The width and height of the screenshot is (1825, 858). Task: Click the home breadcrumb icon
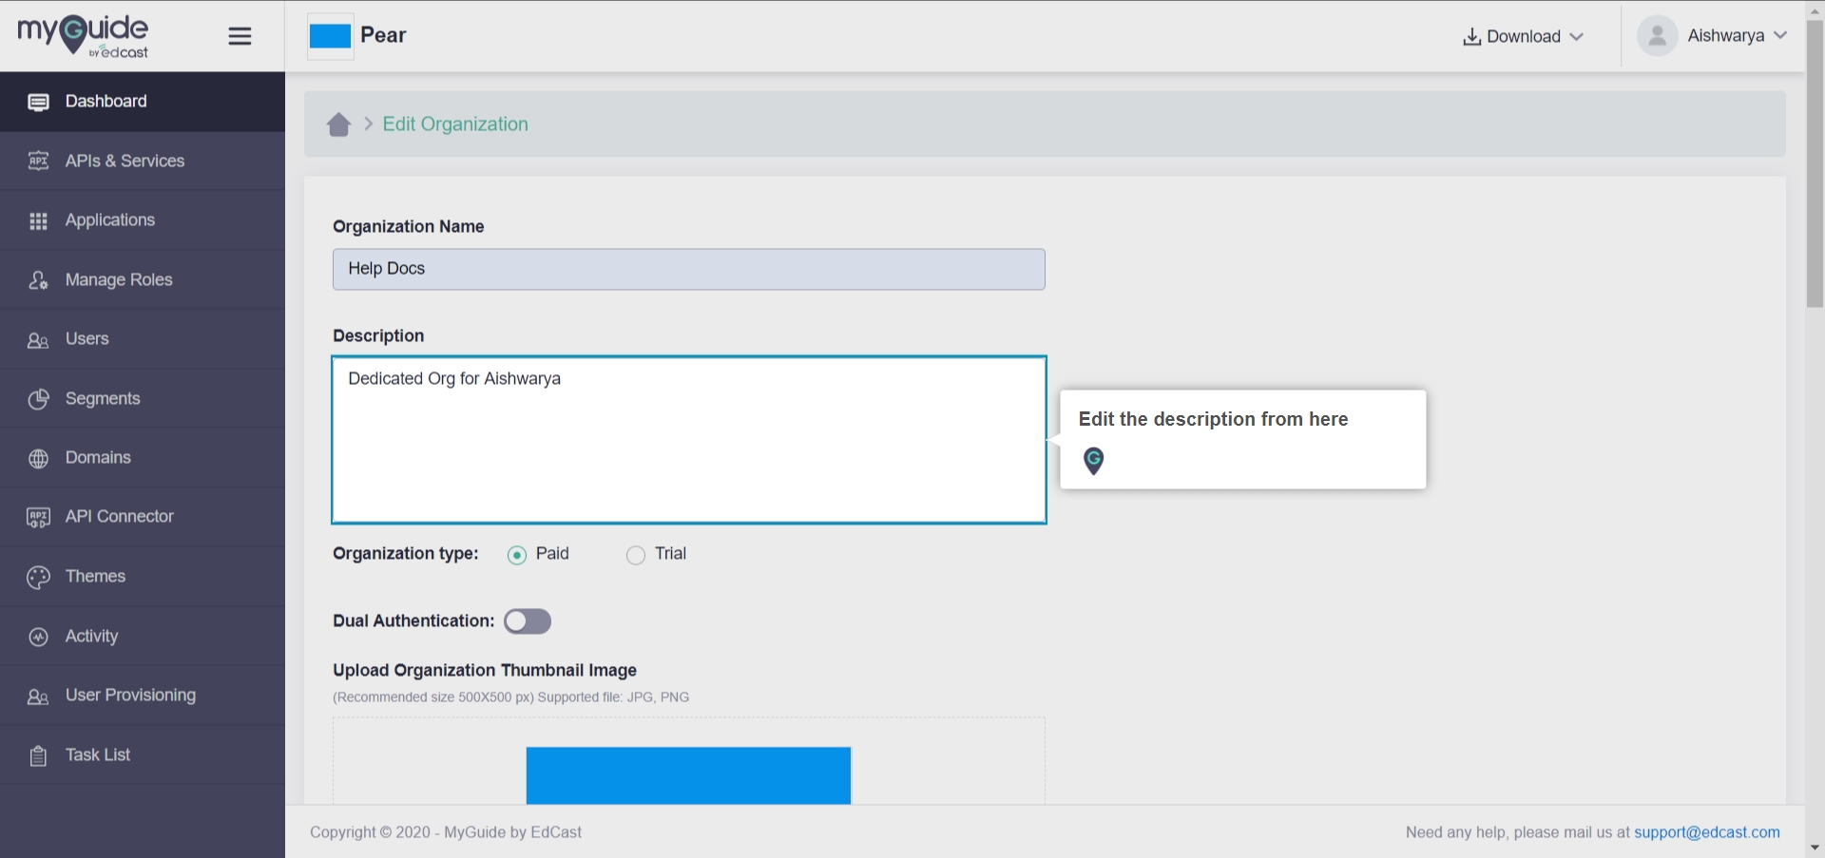[338, 124]
